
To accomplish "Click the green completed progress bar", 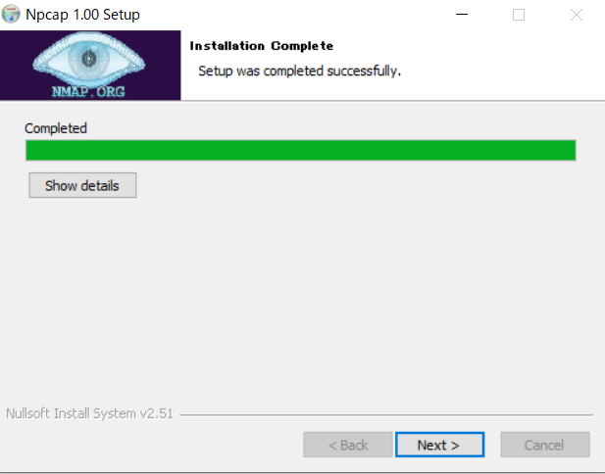I will [x=301, y=150].
